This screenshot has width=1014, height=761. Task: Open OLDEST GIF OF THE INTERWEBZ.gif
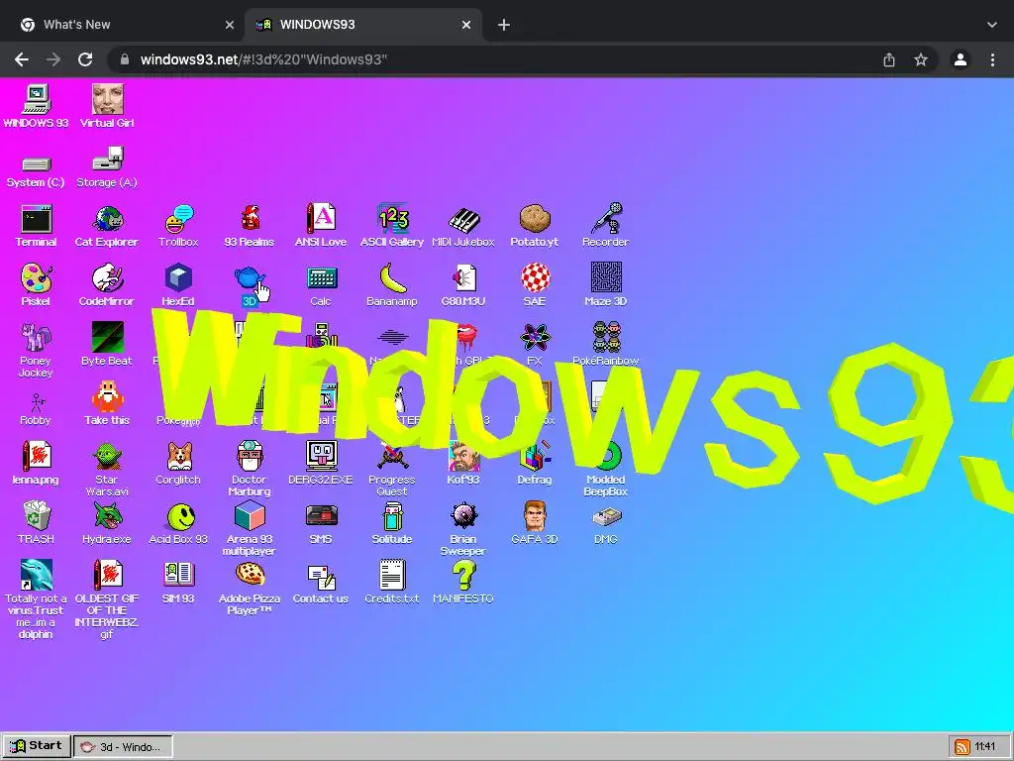pyautogui.click(x=107, y=575)
